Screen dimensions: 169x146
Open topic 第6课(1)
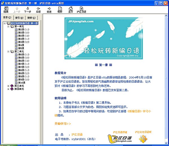24,55
